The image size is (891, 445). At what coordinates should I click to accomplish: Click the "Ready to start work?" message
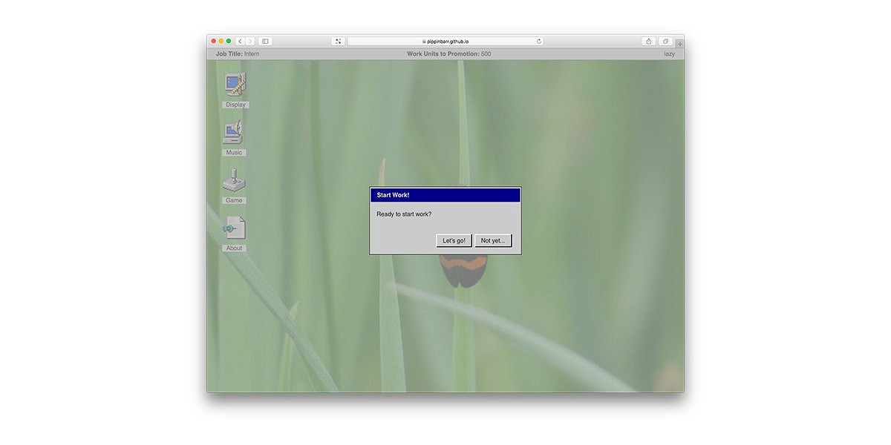(404, 214)
